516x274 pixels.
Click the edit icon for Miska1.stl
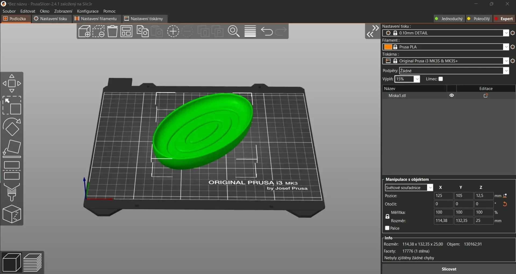tap(486, 95)
